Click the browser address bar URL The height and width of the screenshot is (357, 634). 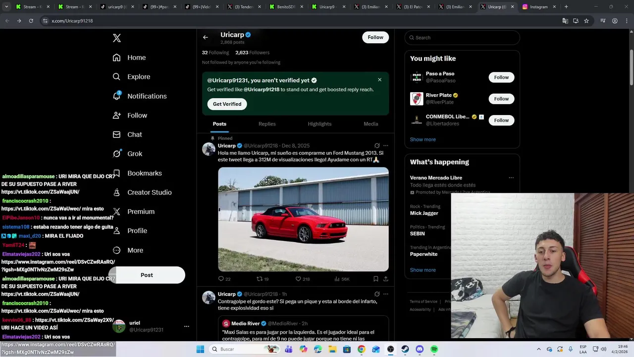72,21
